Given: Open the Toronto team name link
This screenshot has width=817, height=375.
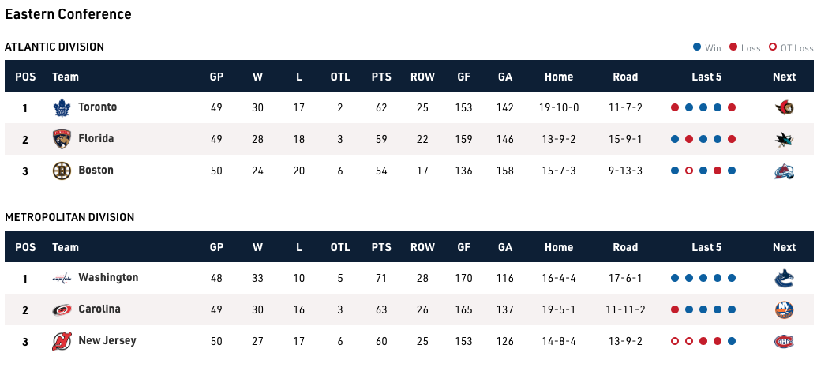Looking at the screenshot, I should pyautogui.click(x=98, y=107).
